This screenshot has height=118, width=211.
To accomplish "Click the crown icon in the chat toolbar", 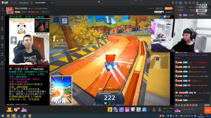I will 182,105.
